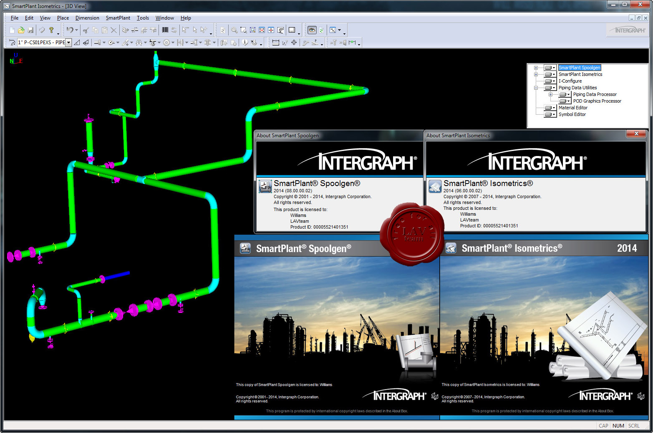653x433 pixels.
Task: Click the SmartPlant Spoolgen product icon in About box
Action: tap(265, 186)
